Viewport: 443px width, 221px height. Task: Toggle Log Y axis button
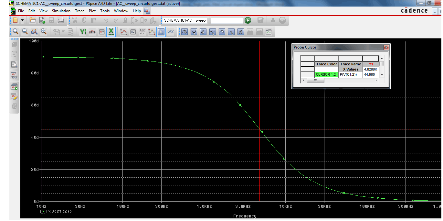tap(83, 32)
